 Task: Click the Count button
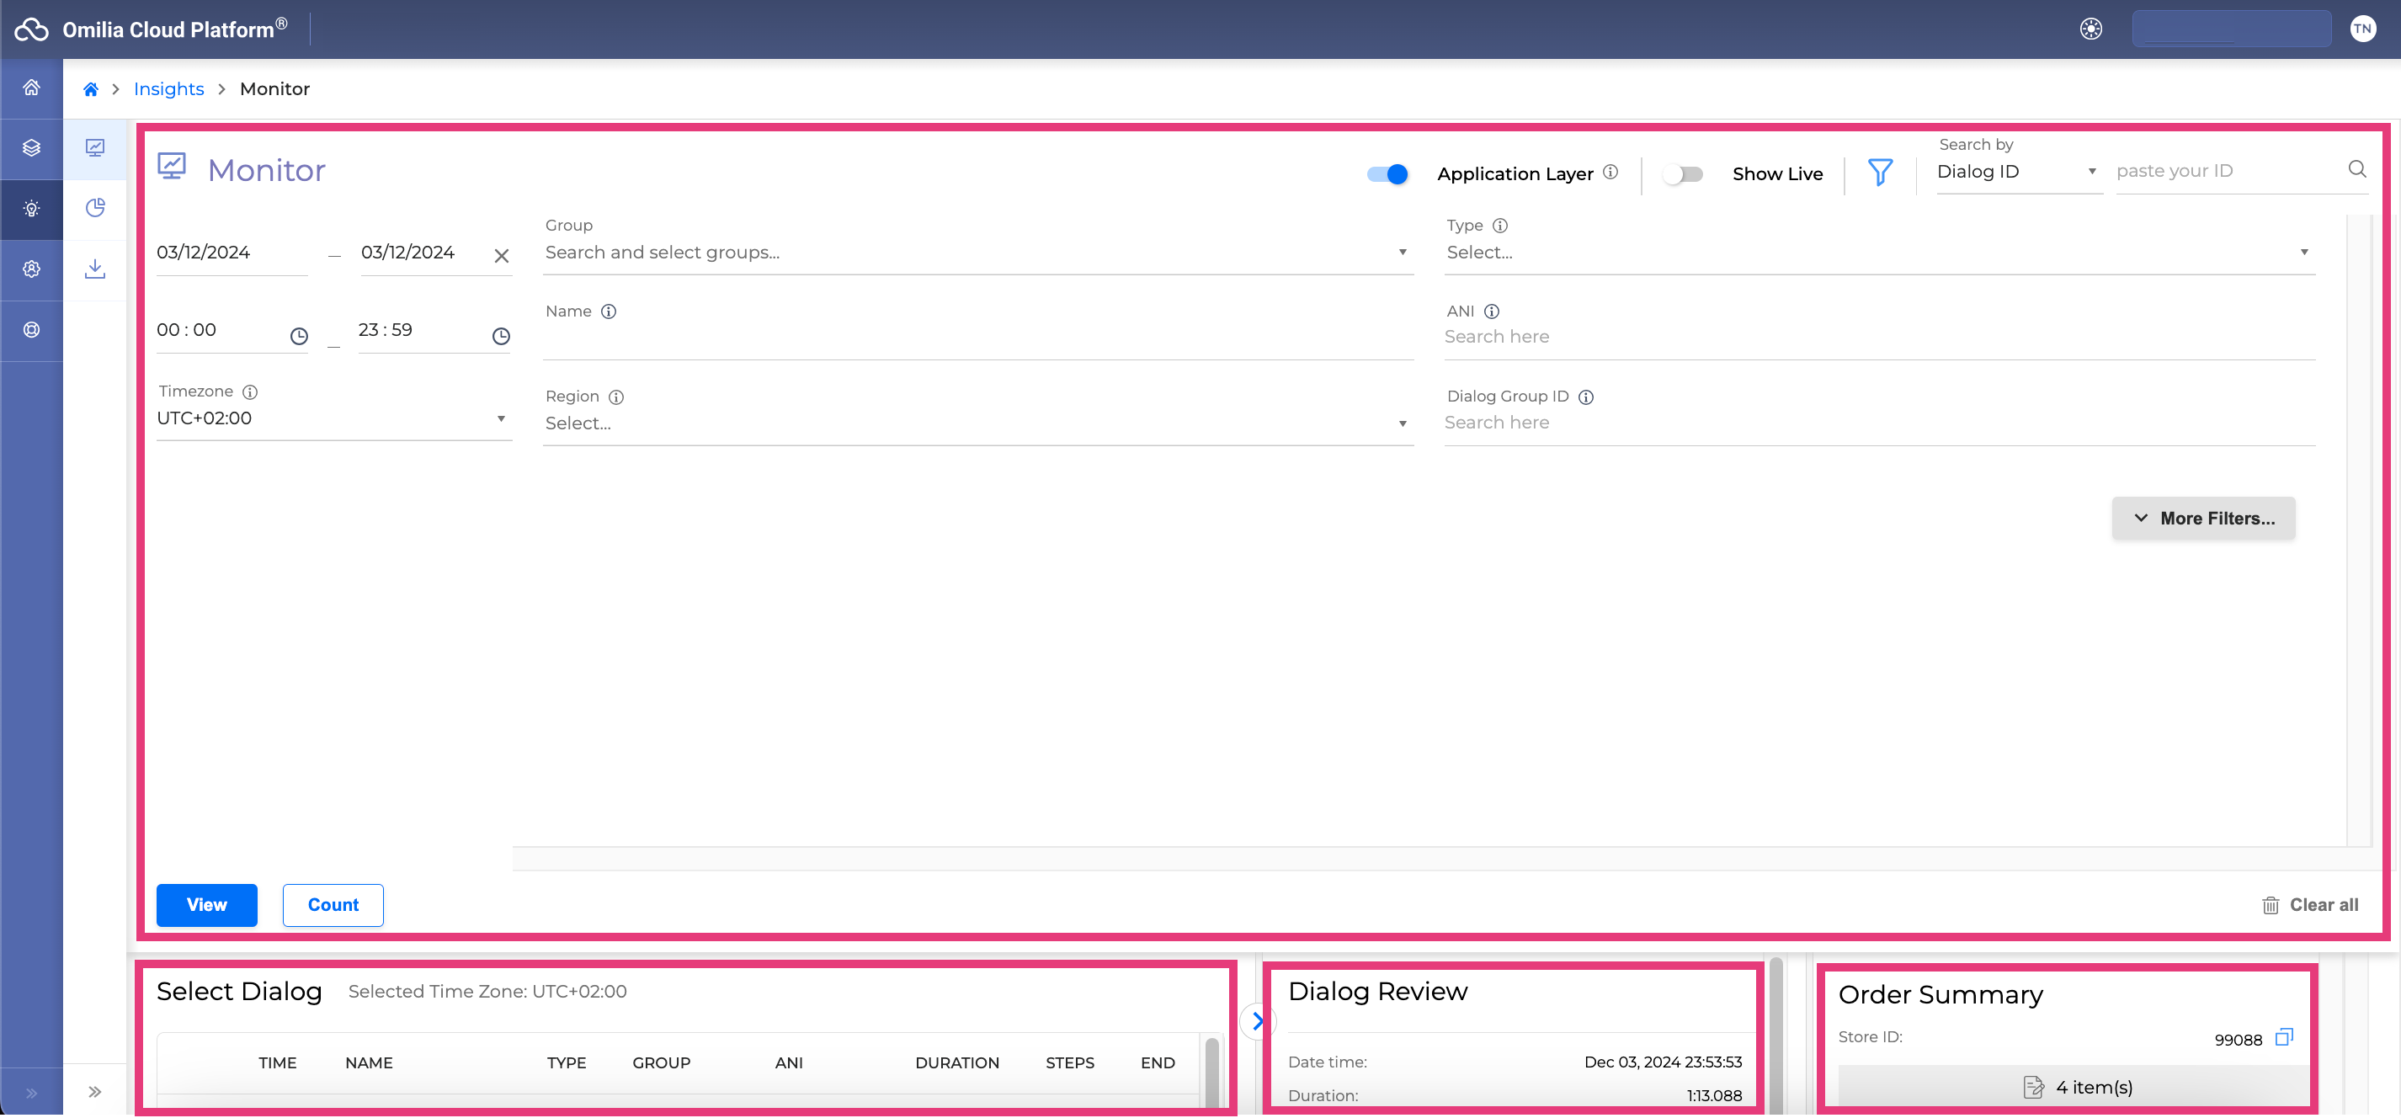pyautogui.click(x=333, y=904)
